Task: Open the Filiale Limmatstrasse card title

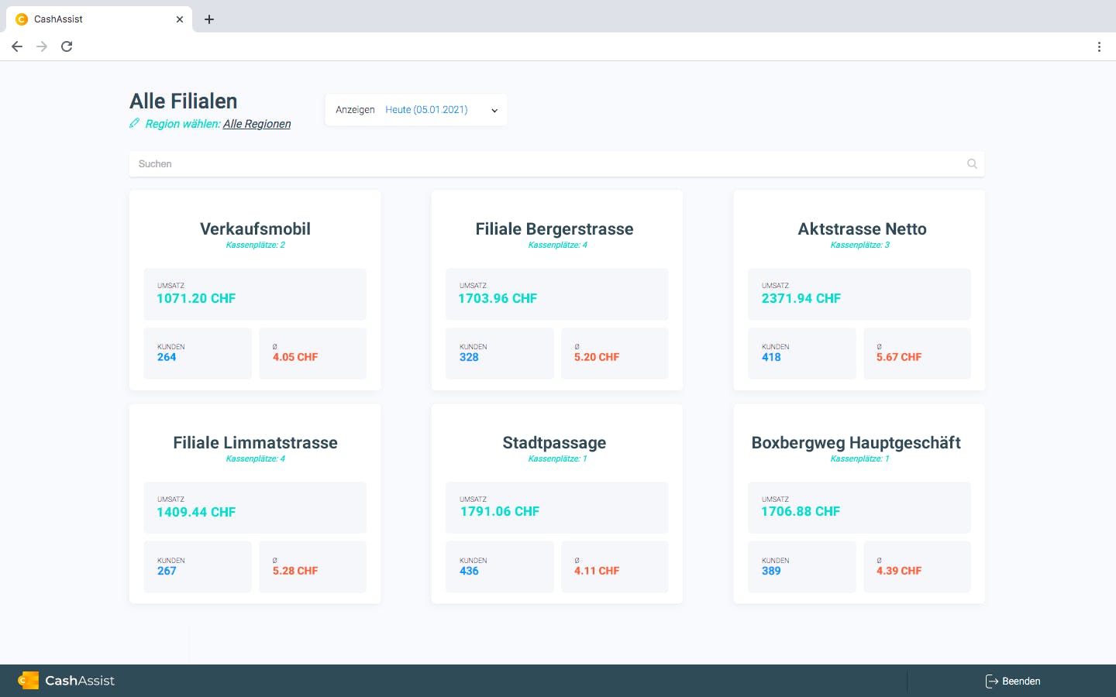Action: coord(255,443)
